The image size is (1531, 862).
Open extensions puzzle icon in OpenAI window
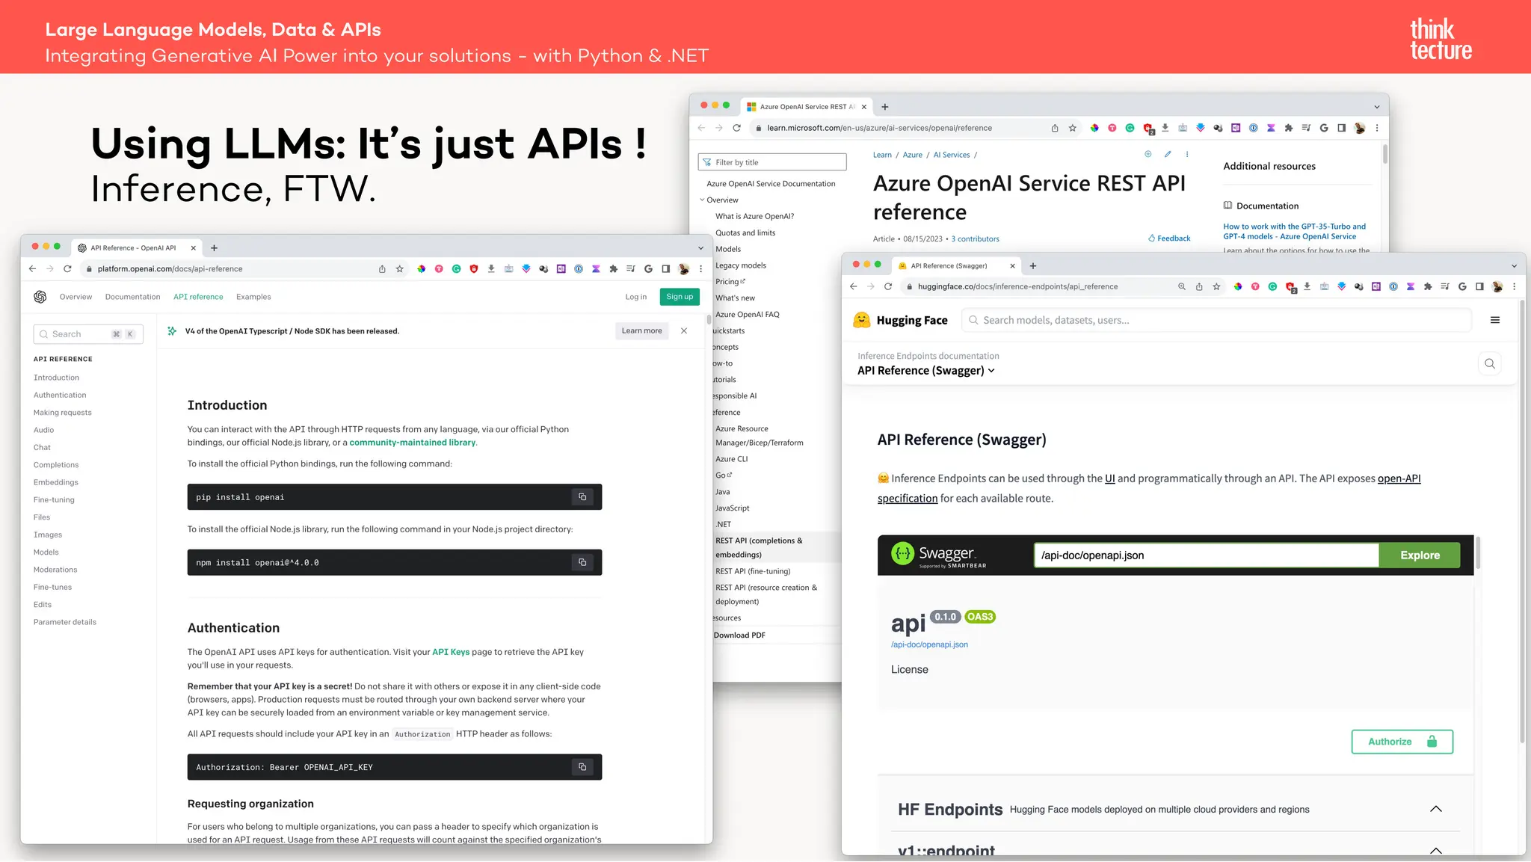tap(613, 269)
